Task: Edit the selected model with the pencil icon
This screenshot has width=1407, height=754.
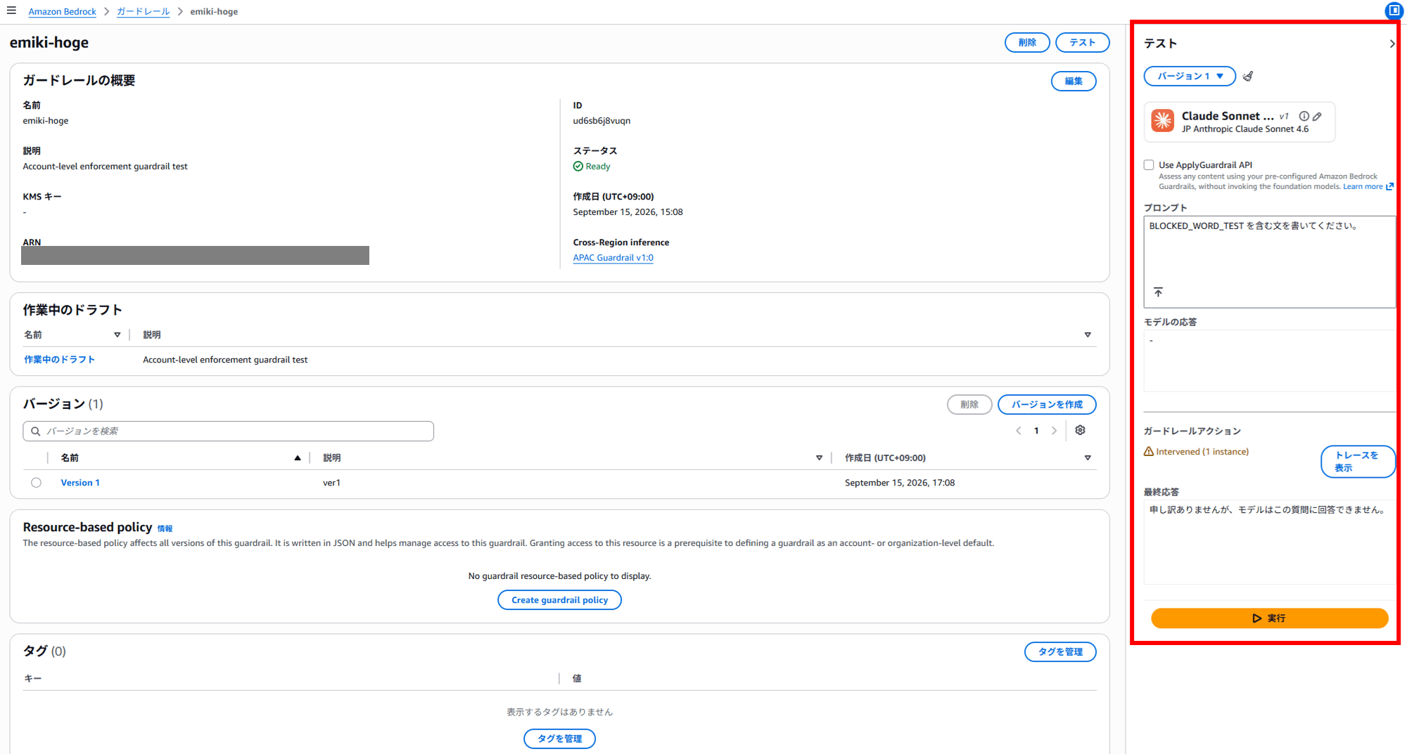Action: click(1317, 116)
